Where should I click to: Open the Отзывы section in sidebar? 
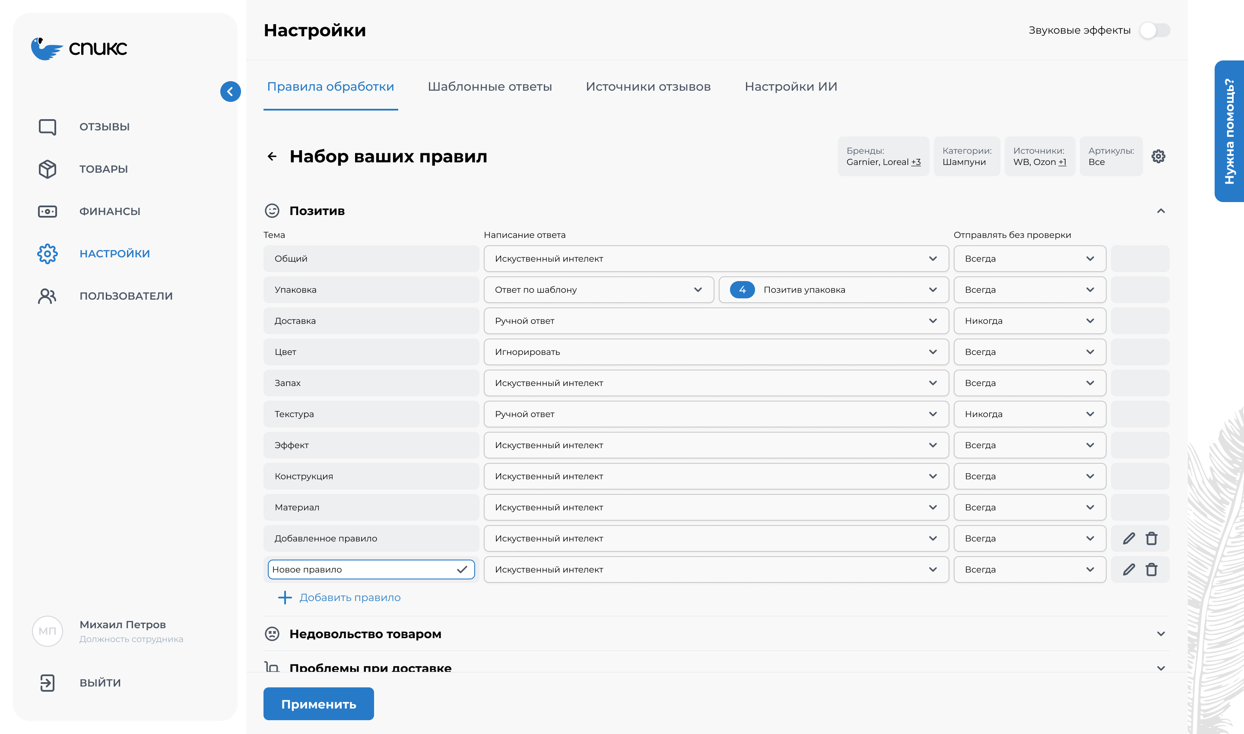click(104, 127)
